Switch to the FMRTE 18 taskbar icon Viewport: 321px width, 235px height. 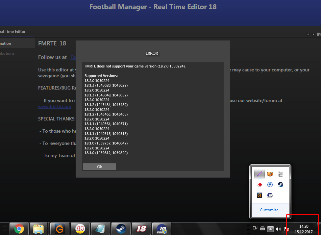click(x=161, y=229)
